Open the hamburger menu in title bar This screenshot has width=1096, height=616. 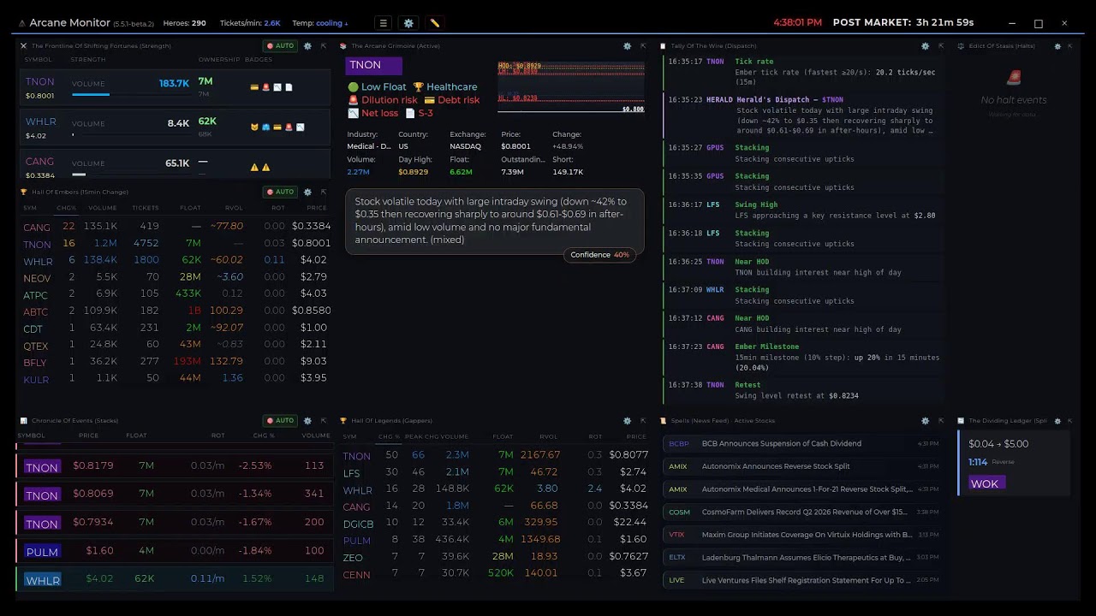[x=384, y=23]
